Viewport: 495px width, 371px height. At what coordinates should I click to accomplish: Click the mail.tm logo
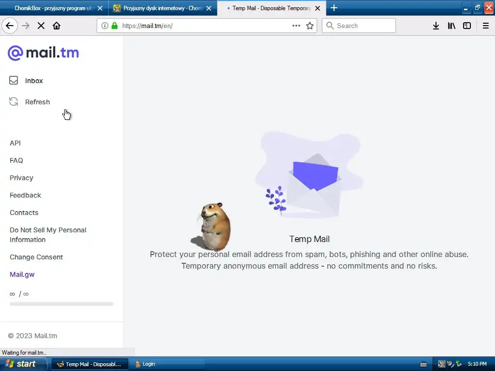coord(43,53)
